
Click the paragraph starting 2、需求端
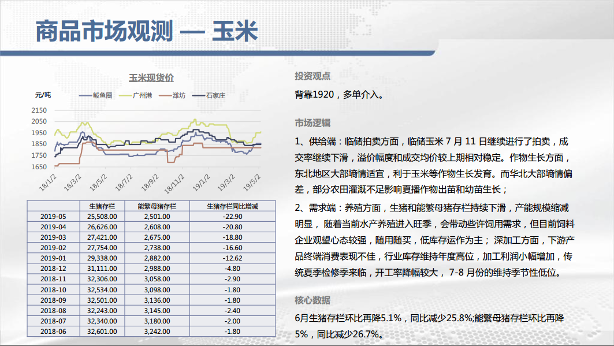point(434,240)
